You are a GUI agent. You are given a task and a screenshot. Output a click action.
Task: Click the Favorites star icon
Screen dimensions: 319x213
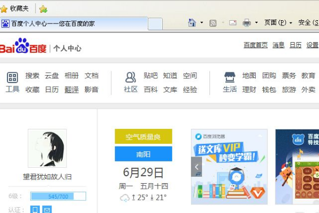[x=4, y=9]
